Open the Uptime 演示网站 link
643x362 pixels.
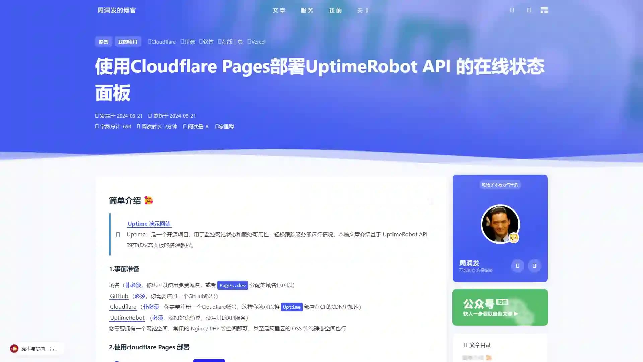point(149,224)
